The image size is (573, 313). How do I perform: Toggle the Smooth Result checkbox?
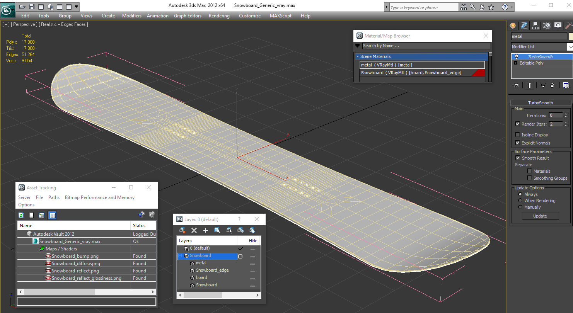(x=518, y=158)
